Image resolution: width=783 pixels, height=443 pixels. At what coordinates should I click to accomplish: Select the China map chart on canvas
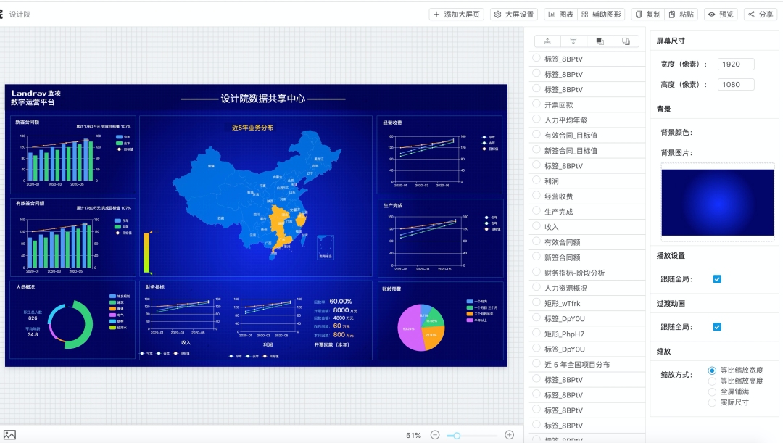click(256, 195)
